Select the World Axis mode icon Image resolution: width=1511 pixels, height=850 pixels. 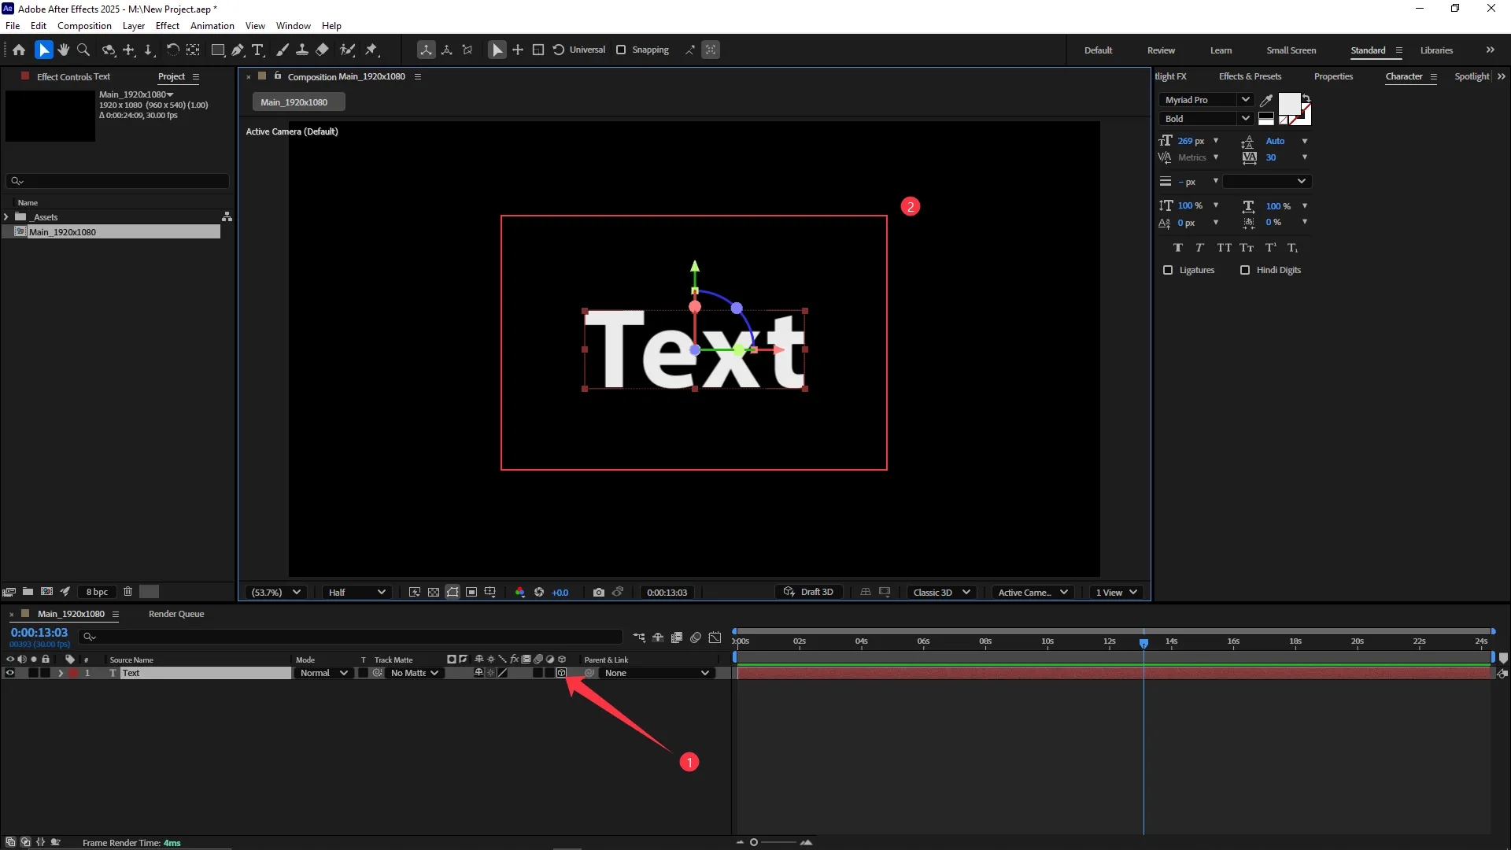click(x=447, y=50)
